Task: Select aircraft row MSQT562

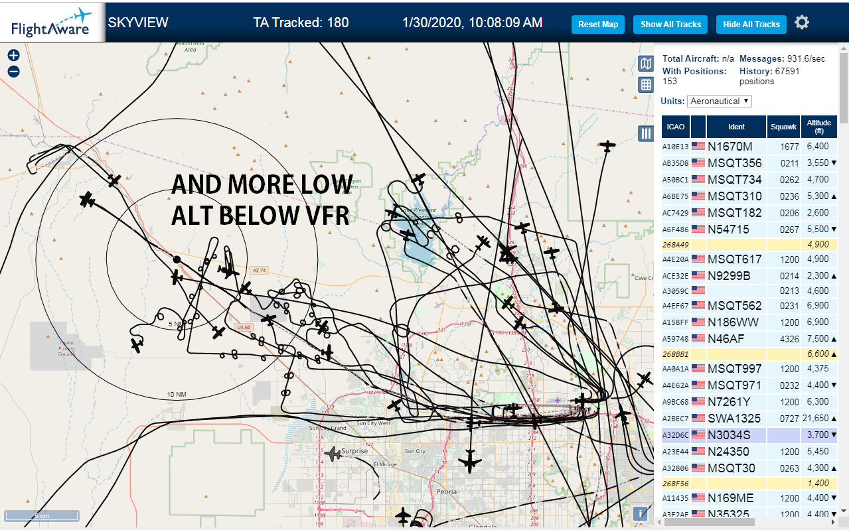Action: pos(749,306)
